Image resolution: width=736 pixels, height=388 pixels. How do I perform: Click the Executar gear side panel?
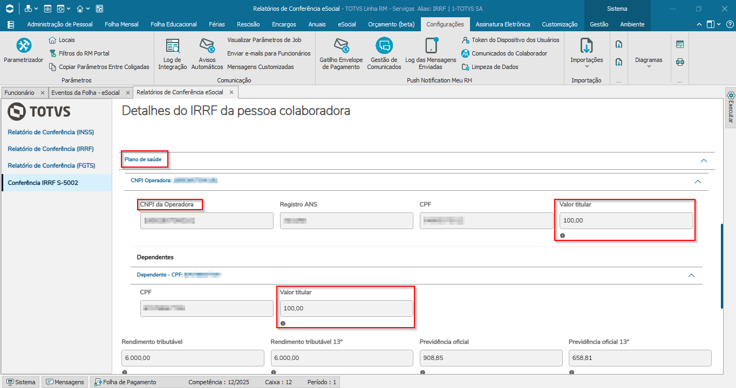731,107
